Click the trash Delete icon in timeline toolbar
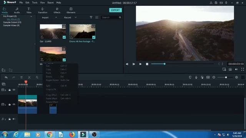This screenshot has height=138, width=246. [22, 77]
